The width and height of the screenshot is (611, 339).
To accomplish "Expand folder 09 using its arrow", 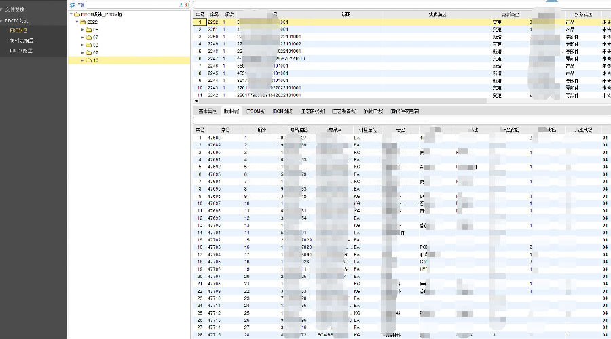I will coord(82,53).
